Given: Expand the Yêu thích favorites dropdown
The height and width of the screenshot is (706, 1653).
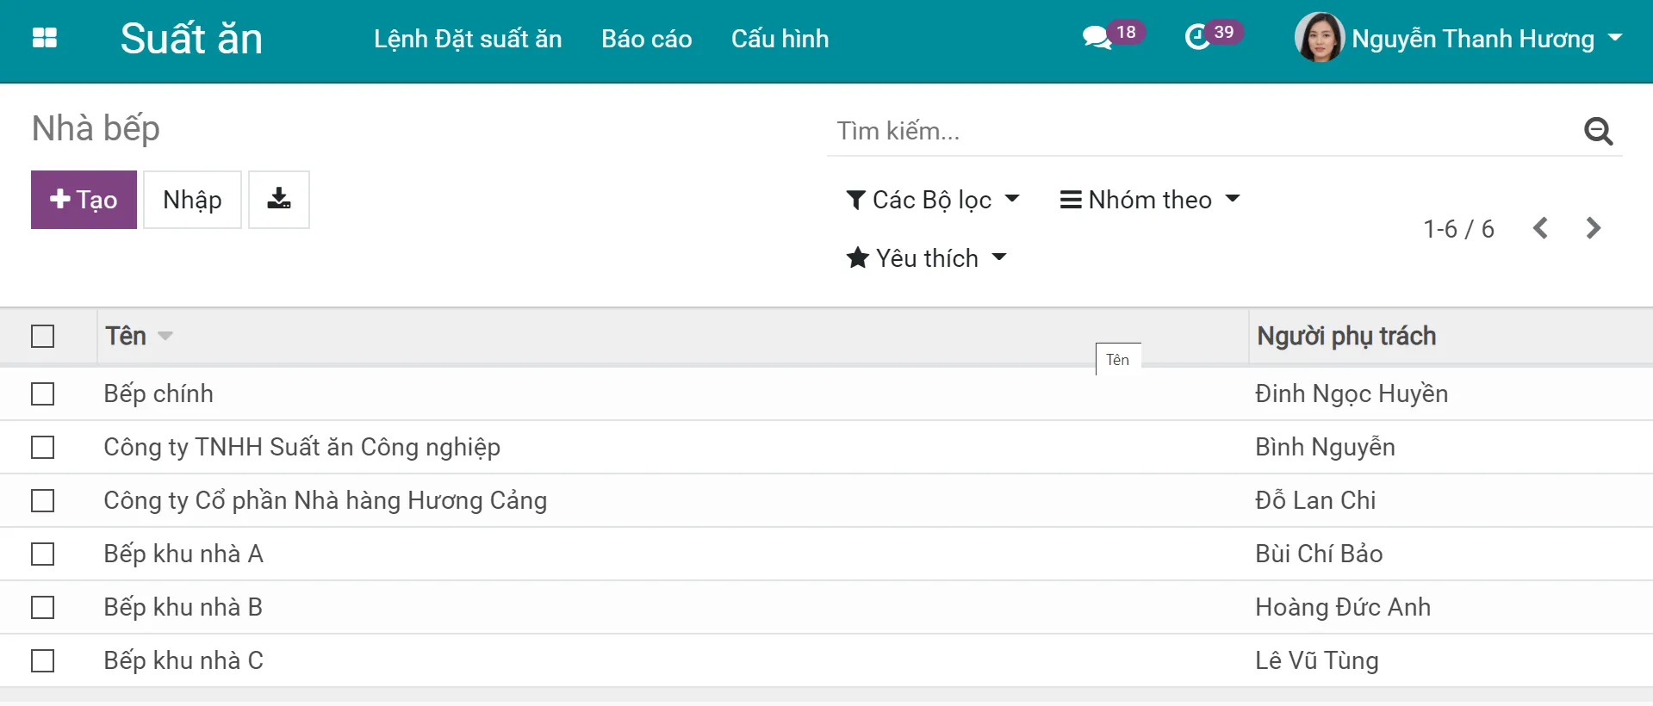Looking at the screenshot, I should [x=927, y=258].
